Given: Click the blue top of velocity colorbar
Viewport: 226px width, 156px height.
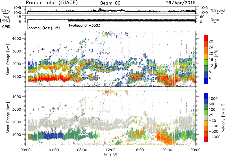Looking at the screenshot, I should click(206, 96).
